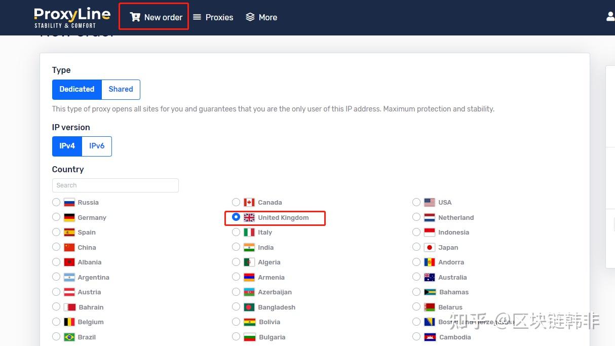The width and height of the screenshot is (615, 346).
Task: Click the Cambodia flag icon
Action: tap(430, 337)
